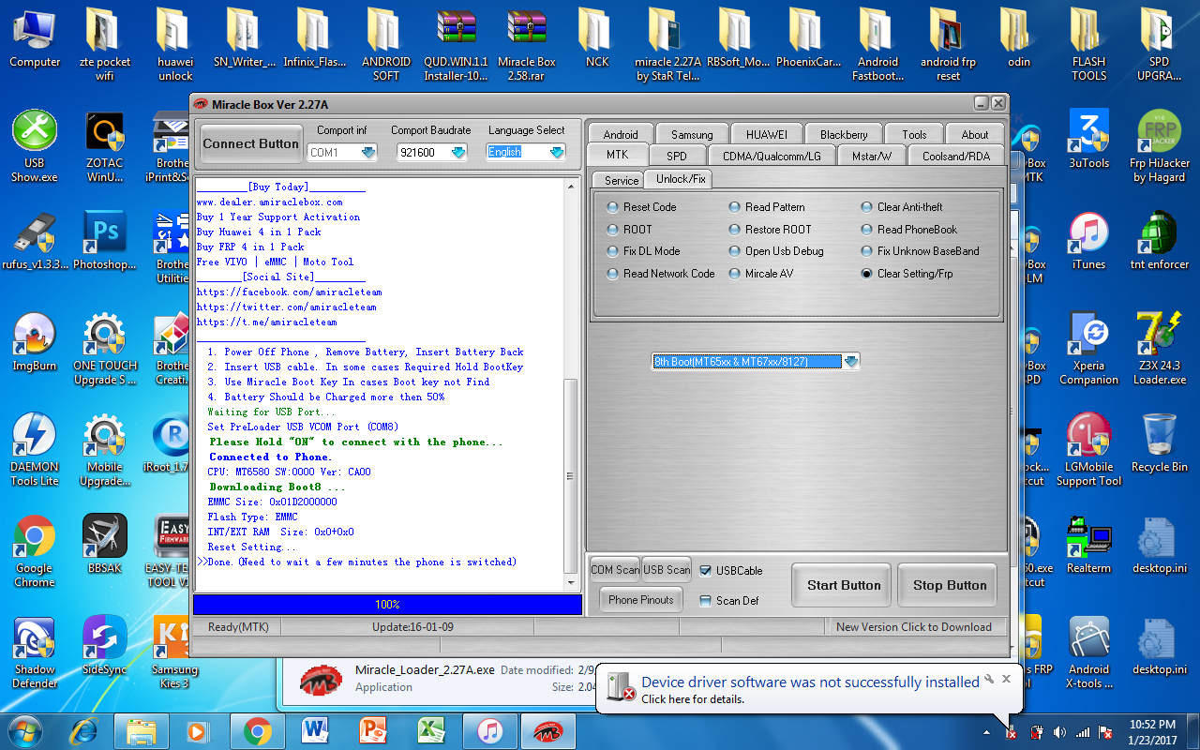Launch Frp HiJacker by Hagard
Viewport: 1200px width, 750px height.
click(1160, 146)
